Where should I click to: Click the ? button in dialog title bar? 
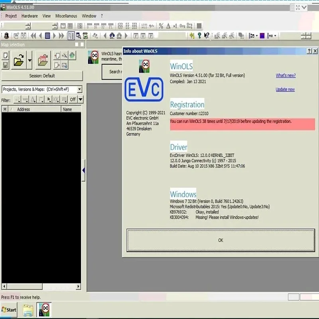(x=309, y=51)
